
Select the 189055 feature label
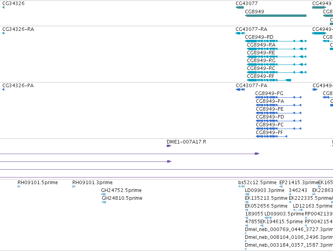(x=254, y=213)
